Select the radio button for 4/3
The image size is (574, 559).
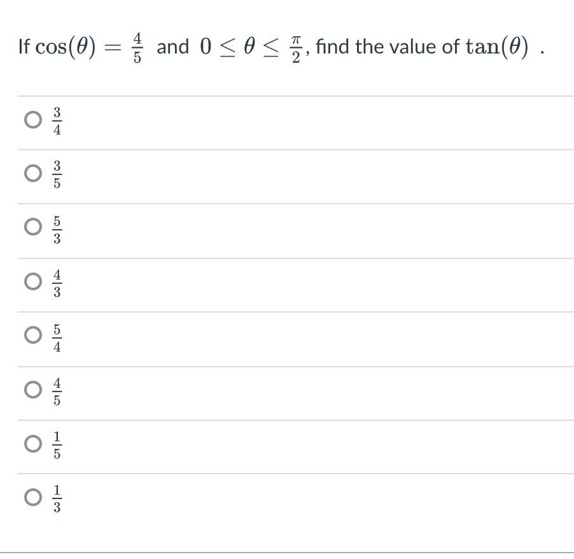point(32,281)
